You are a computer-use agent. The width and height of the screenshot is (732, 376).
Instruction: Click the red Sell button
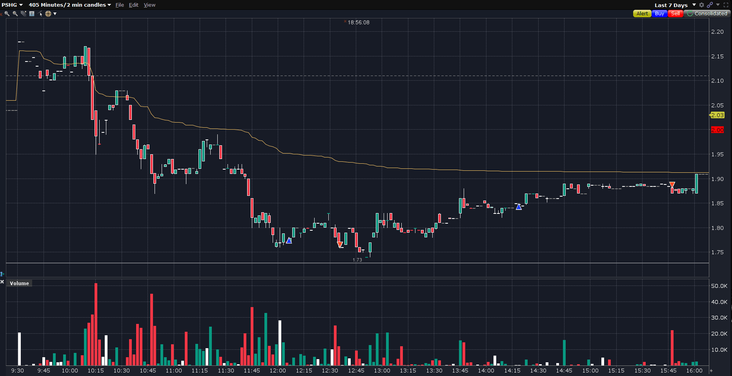pos(675,14)
